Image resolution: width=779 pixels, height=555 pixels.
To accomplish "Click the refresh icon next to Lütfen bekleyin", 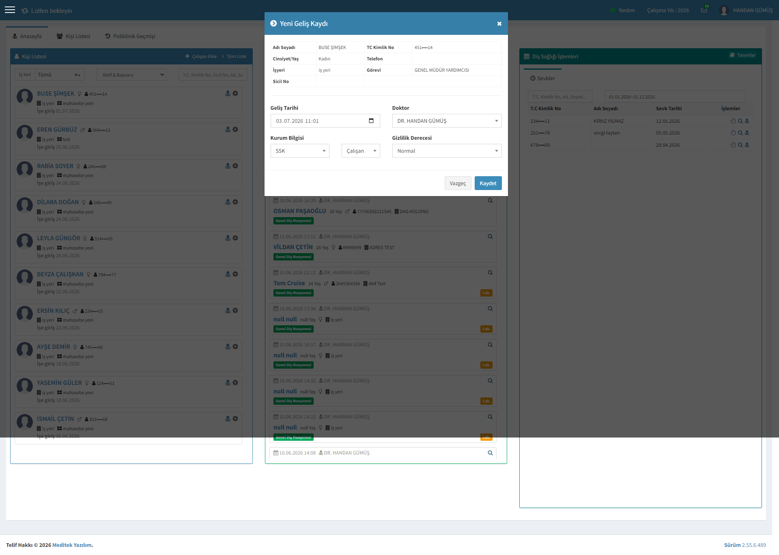I will click(25, 11).
